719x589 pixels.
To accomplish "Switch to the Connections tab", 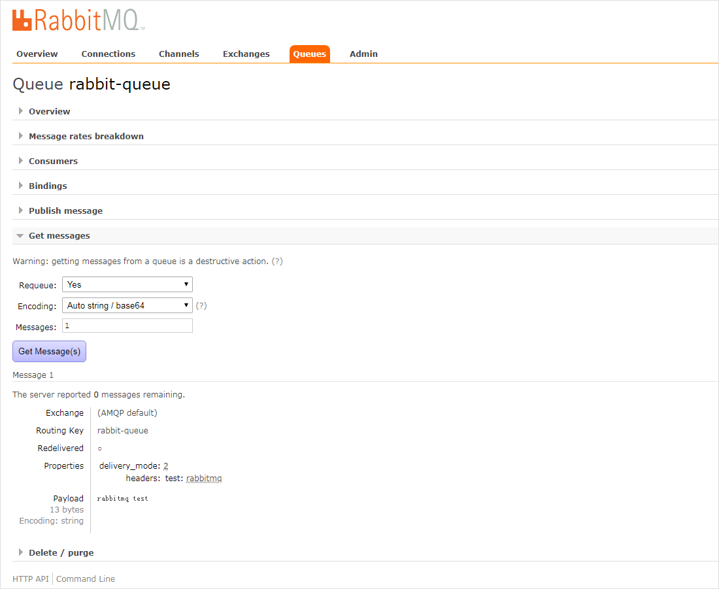I will click(x=109, y=54).
